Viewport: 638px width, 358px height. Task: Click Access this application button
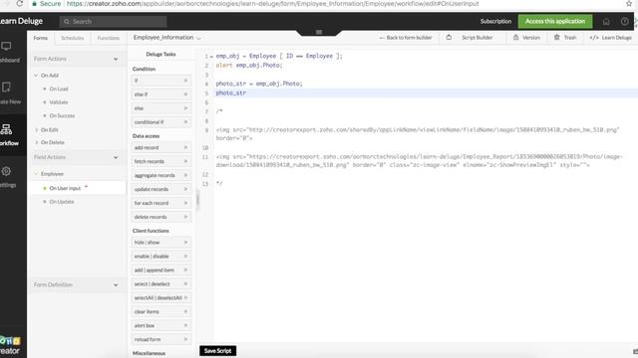point(555,21)
